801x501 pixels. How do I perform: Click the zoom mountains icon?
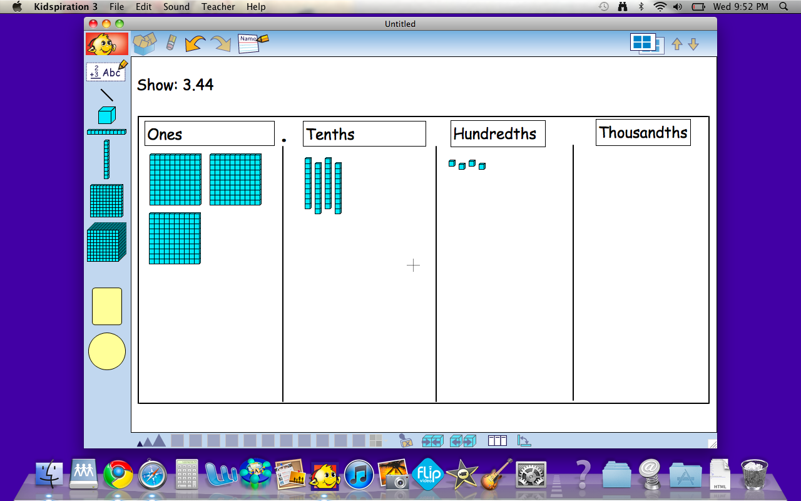(151, 441)
